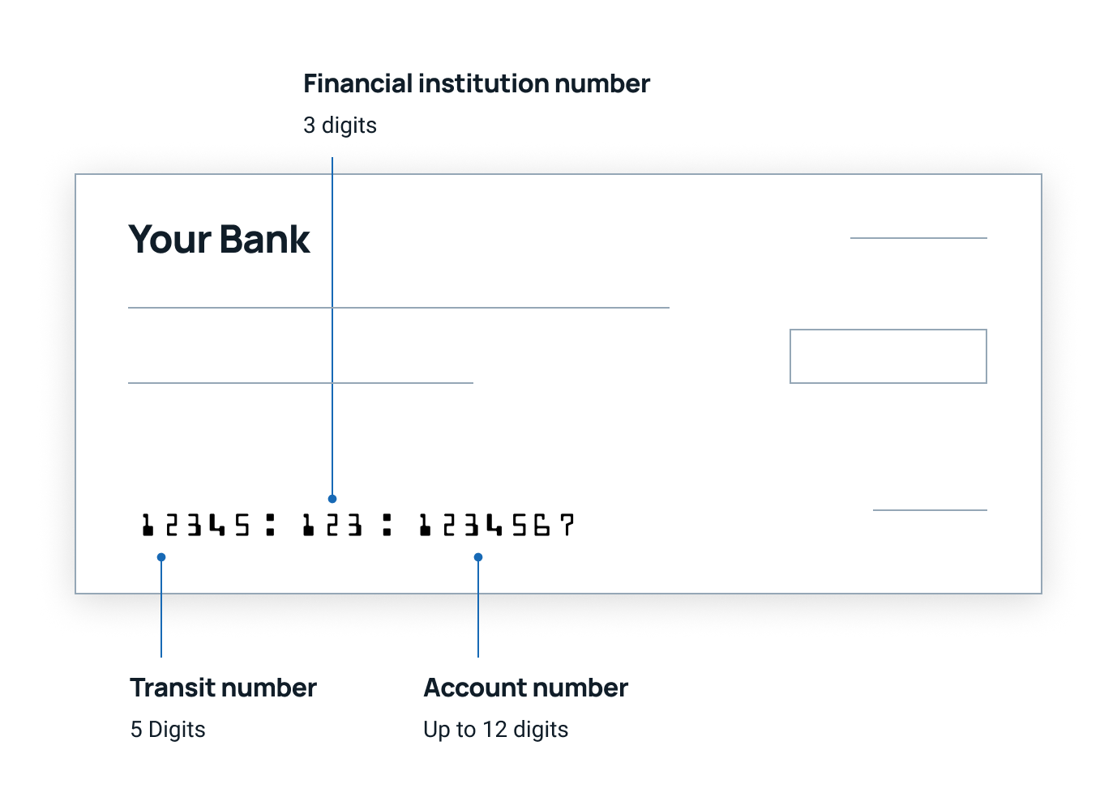Click the blue dot above institution digits
The width and height of the screenshot is (1117, 805).
coord(332,499)
